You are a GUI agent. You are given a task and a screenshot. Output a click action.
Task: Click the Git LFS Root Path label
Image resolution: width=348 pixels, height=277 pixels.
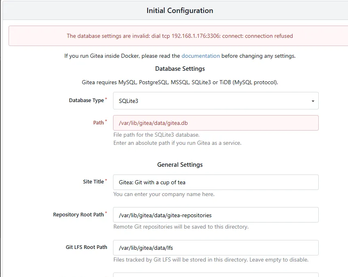[86, 247]
